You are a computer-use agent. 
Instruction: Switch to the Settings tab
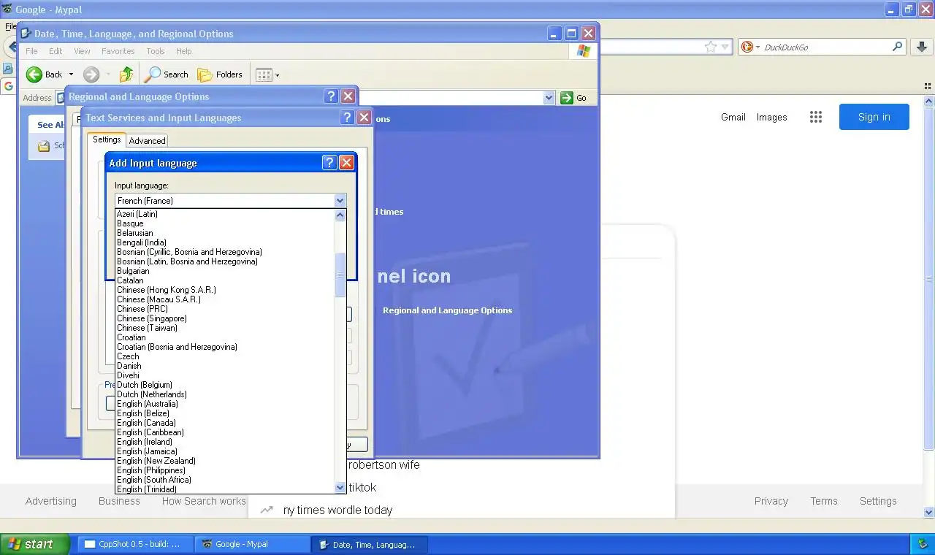click(x=107, y=139)
